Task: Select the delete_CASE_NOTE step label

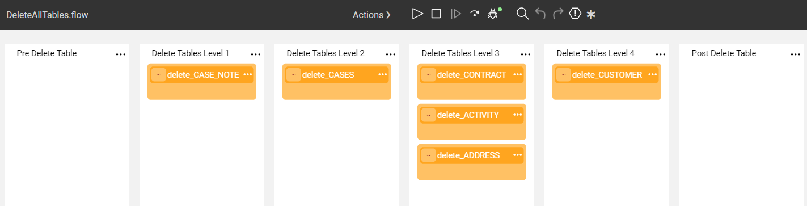Action: [x=203, y=75]
